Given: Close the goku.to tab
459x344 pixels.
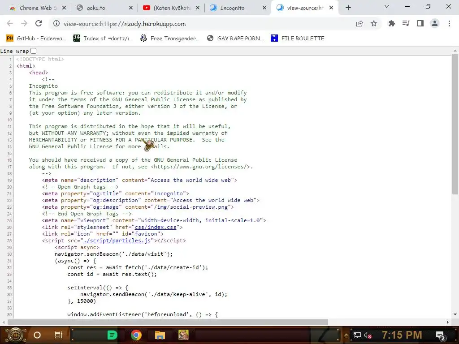Looking at the screenshot, I should click(131, 8).
